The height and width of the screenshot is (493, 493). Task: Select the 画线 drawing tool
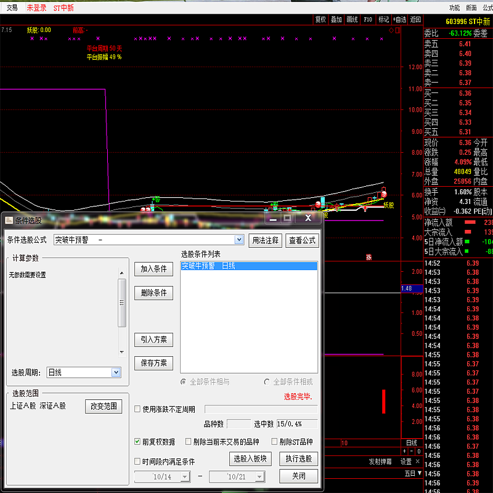(352, 20)
